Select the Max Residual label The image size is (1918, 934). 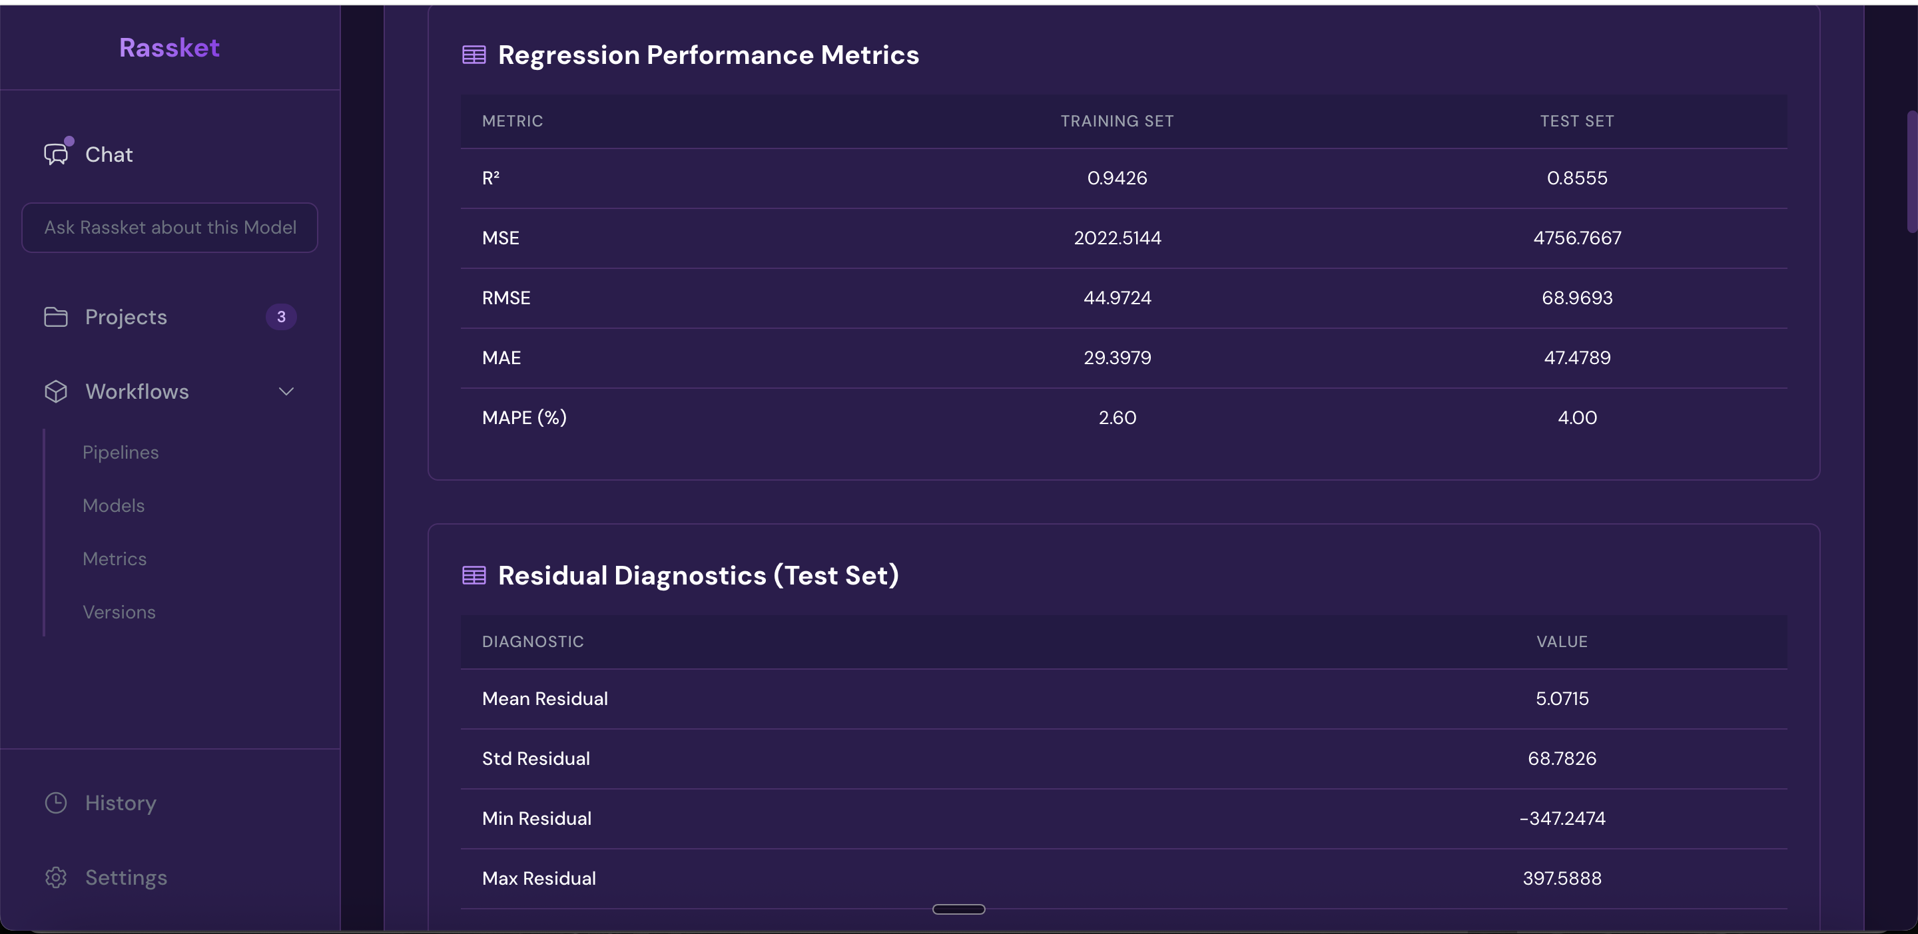[538, 877]
